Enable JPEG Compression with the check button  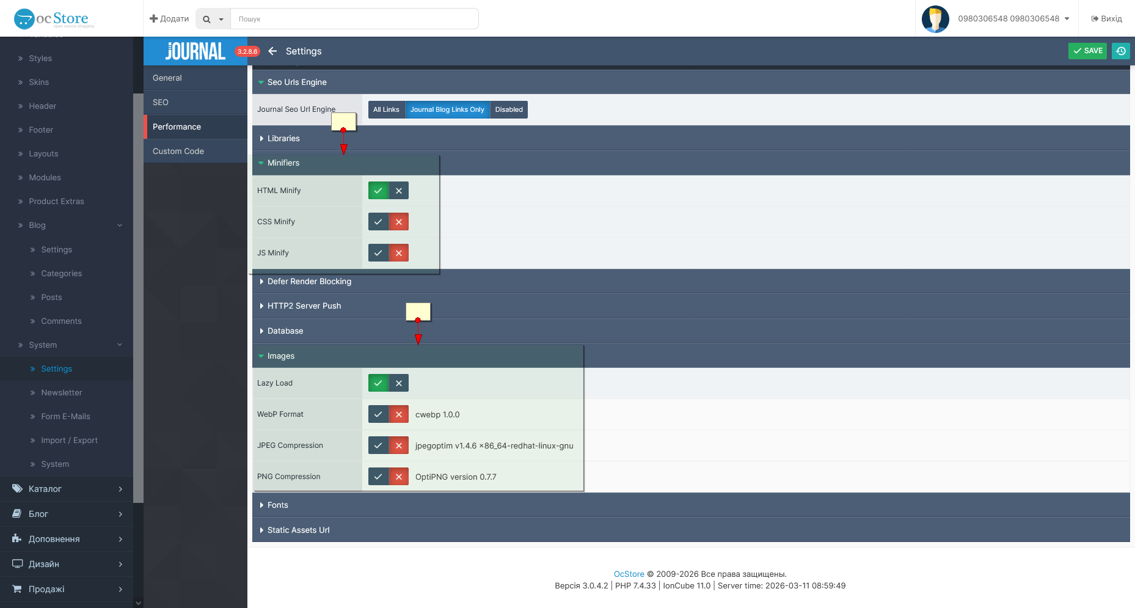click(x=378, y=445)
